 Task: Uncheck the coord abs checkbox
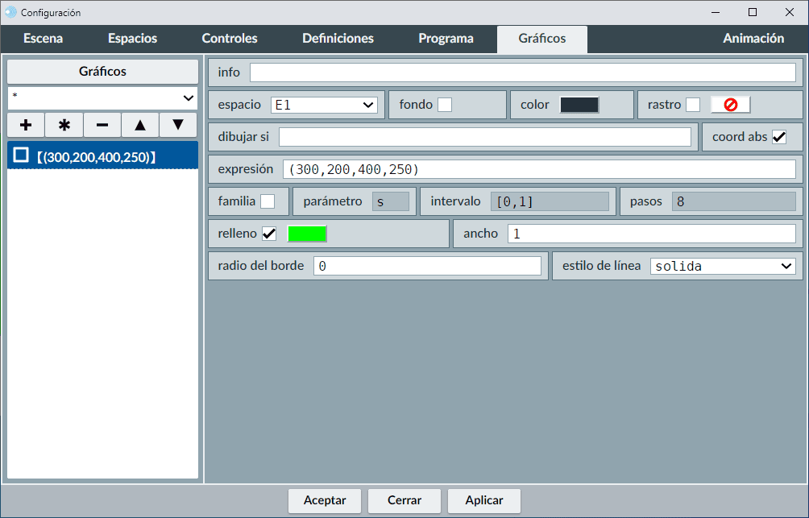click(x=779, y=137)
